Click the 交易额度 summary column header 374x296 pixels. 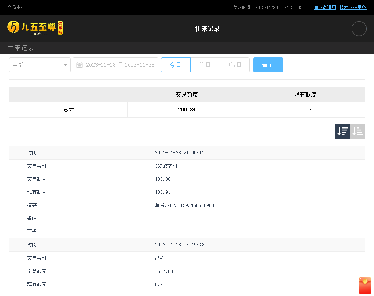[x=187, y=95]
